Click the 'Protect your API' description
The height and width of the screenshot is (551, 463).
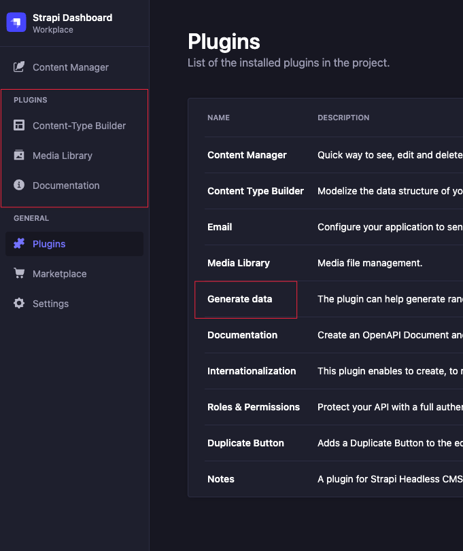point(390,407)
